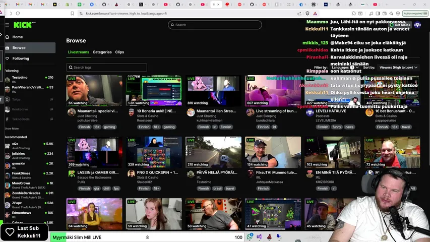The width and height of the screenshot is (430, 242).
Task: Click Roosteeni channel name
Action: coord(144,120)
